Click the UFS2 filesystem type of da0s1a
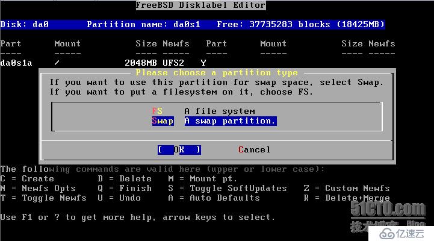The image size is (434, 241). 173,63
